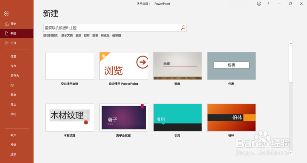Open the 欢迎使用 PowerPoint tour thumbnail

pos(124,66)
